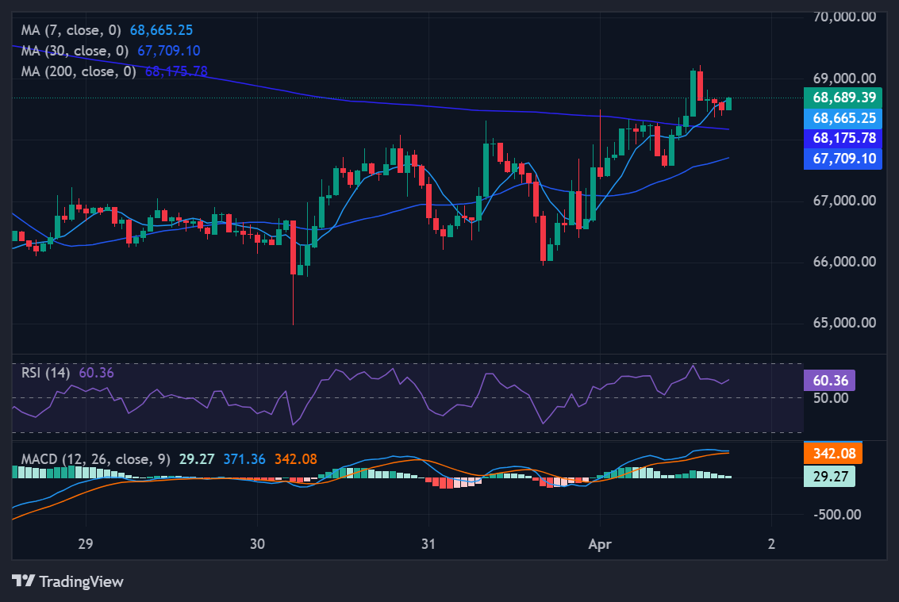Click the 70,000.00 price axis label
Screen dimensions: 899x602
tap(844, 17)
